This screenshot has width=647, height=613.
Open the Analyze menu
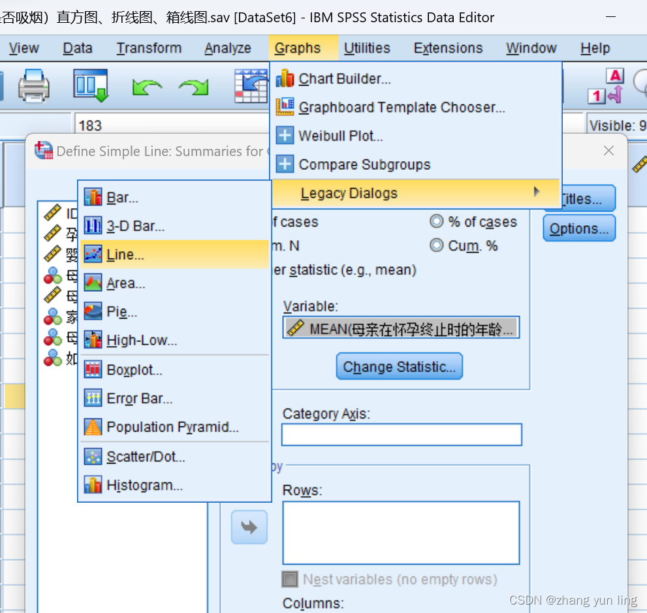point(228,48)
